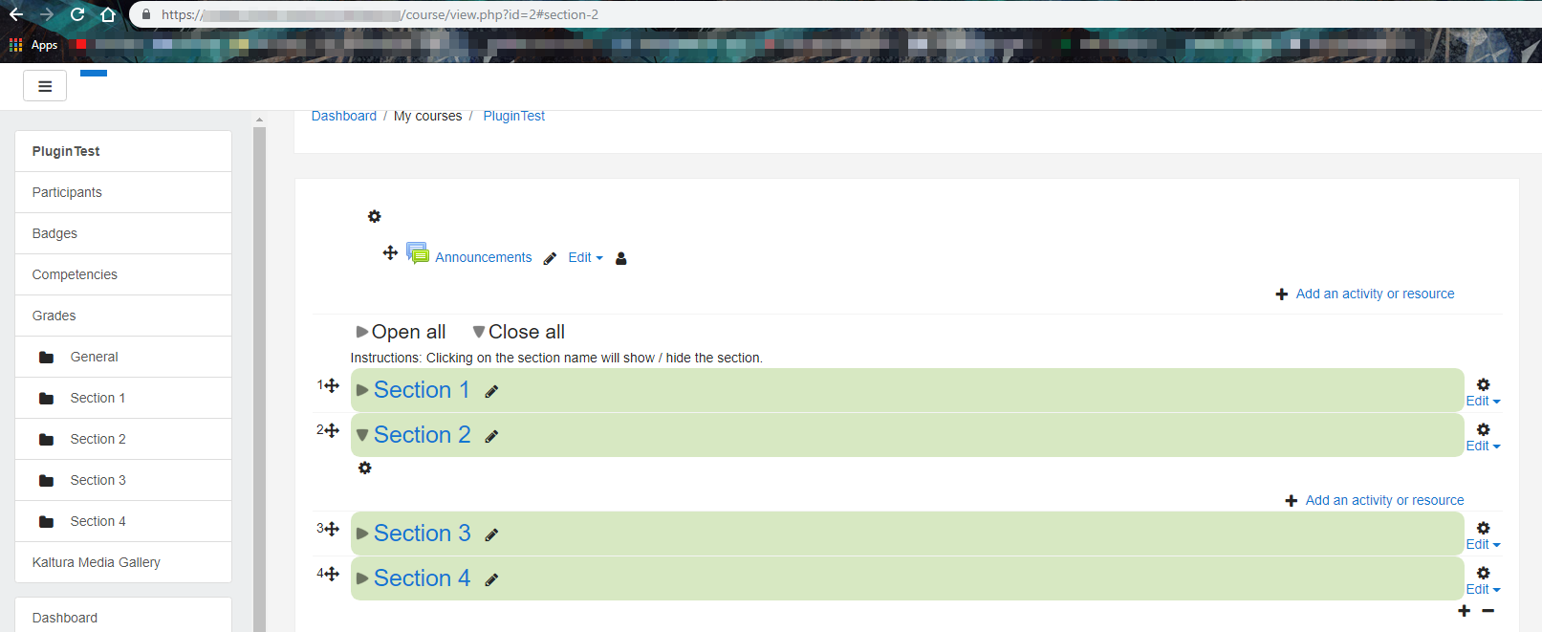Viewport: 1542px width, 632px height.
Task: Toggle Section 1 open via its arrow
Action: [362, 390]
